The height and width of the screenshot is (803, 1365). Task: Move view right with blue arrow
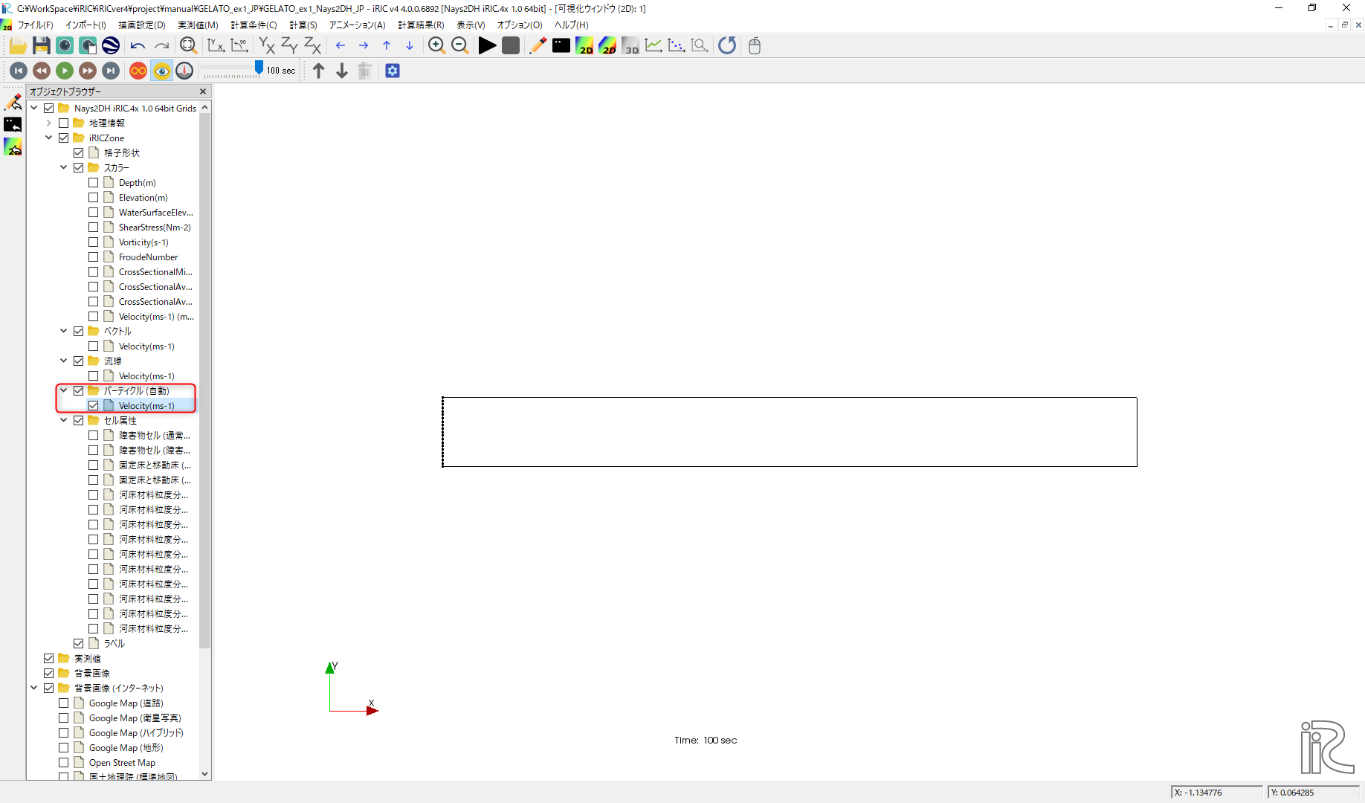tap(364, 46)
